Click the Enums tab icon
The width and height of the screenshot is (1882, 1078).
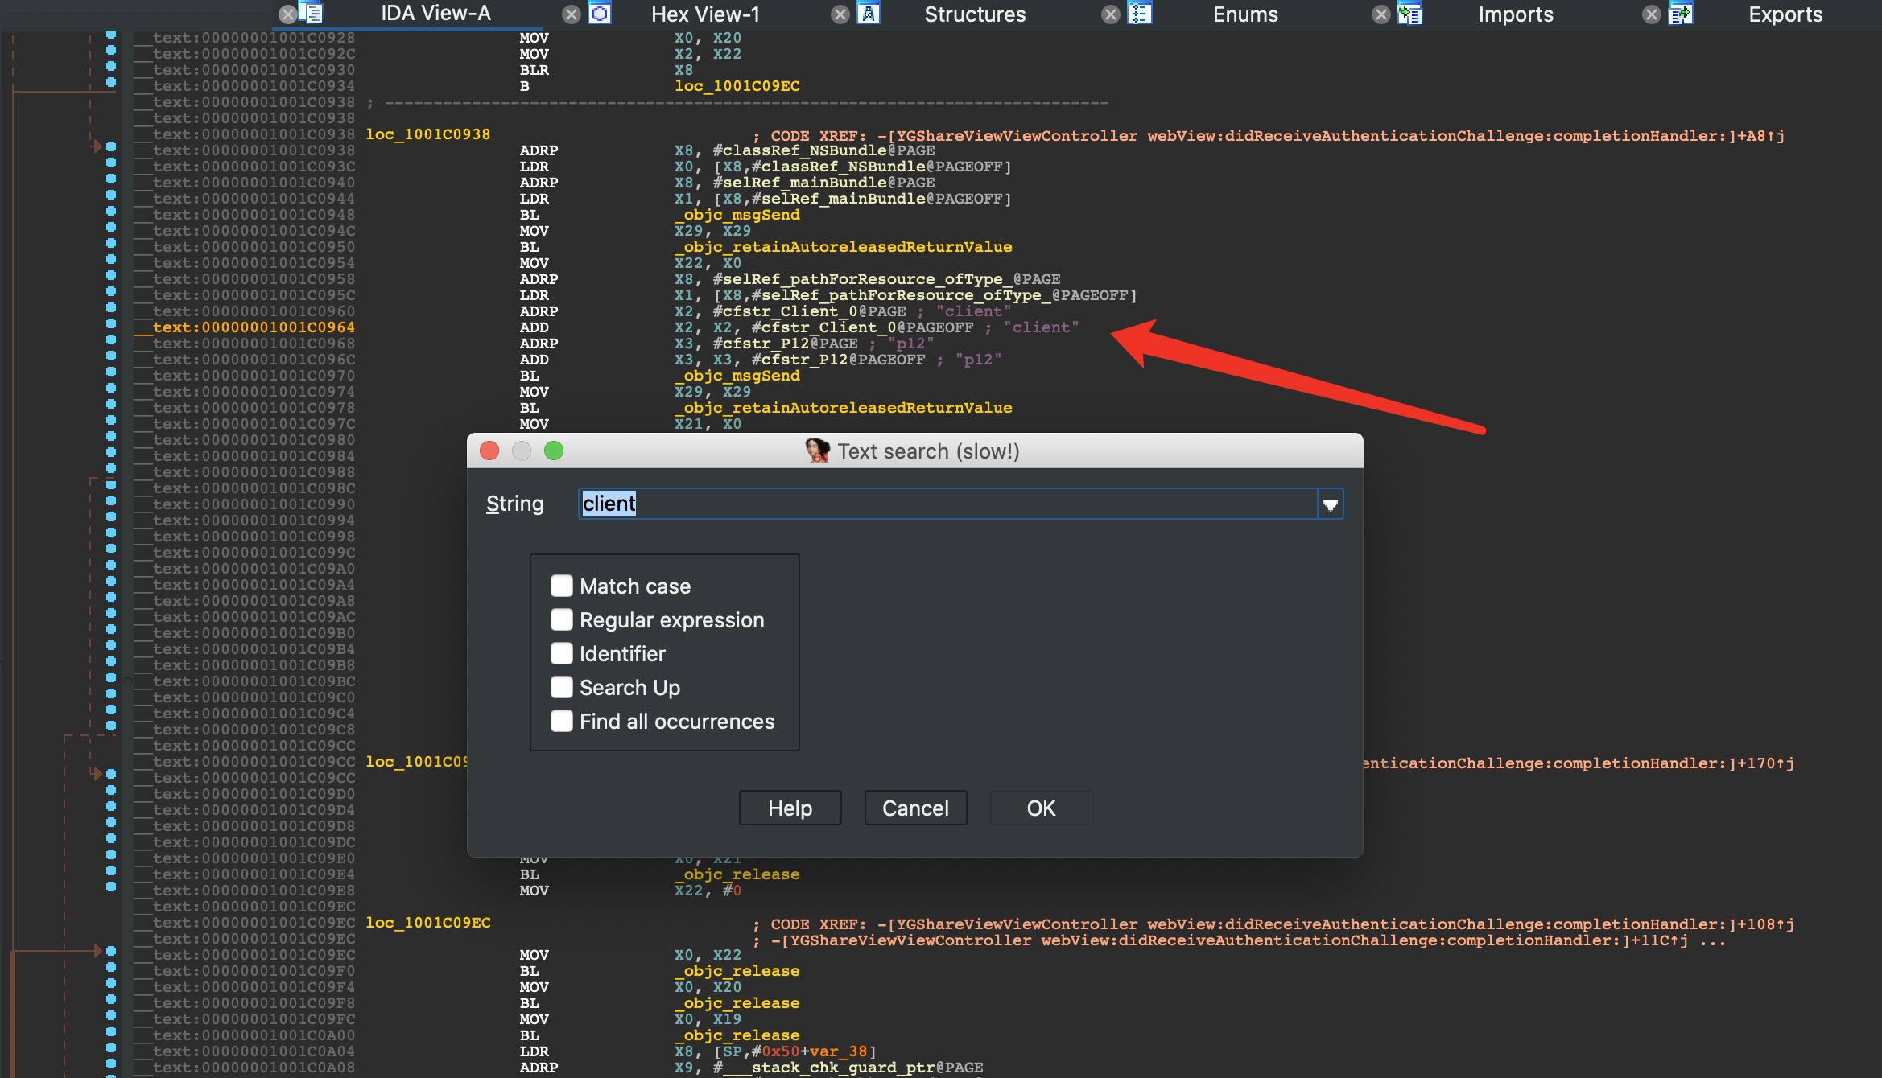click(1140, 13)
